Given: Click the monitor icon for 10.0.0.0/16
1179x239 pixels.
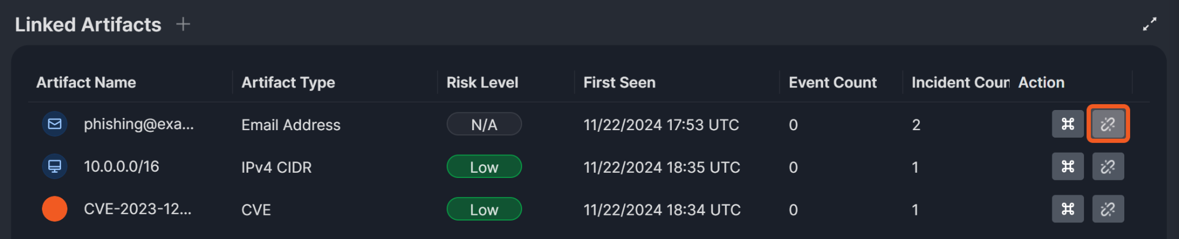Looking at the screenshot, I should (x=55, y=166).
